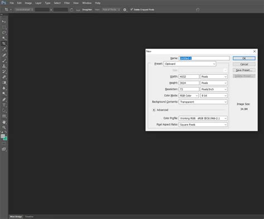Screen dimensions: 264x219
Task: Click the crop settings gear icon
Action: pyautogui.click(x=125, y=9)
